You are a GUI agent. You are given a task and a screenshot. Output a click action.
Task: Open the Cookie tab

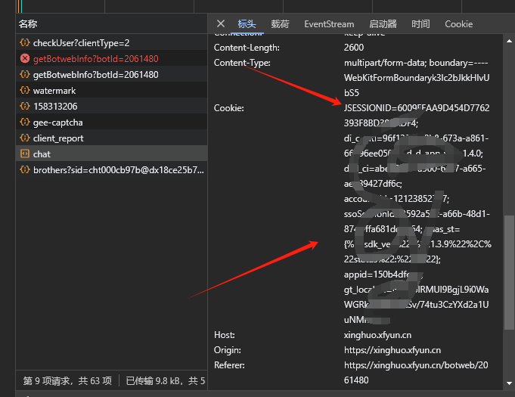458,24
